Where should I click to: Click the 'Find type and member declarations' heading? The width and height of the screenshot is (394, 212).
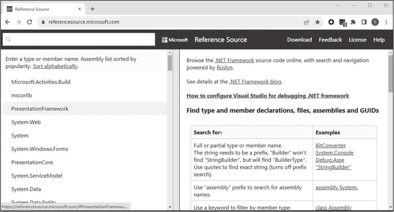[283, 111]
